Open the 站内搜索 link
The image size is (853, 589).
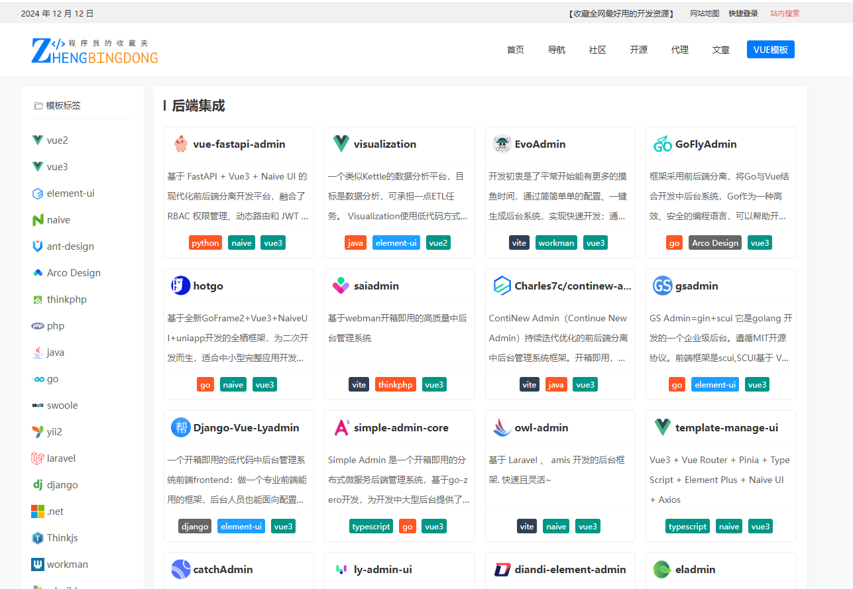[785, 13]
